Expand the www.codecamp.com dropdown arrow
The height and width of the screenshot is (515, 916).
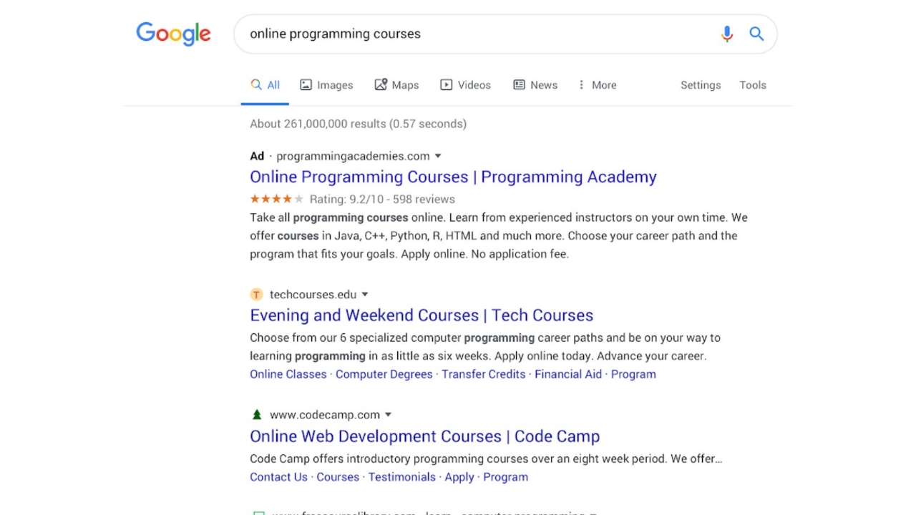click(x=389, y=415)
